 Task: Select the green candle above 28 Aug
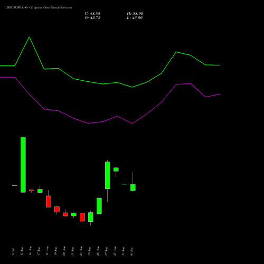pos(116,169)
